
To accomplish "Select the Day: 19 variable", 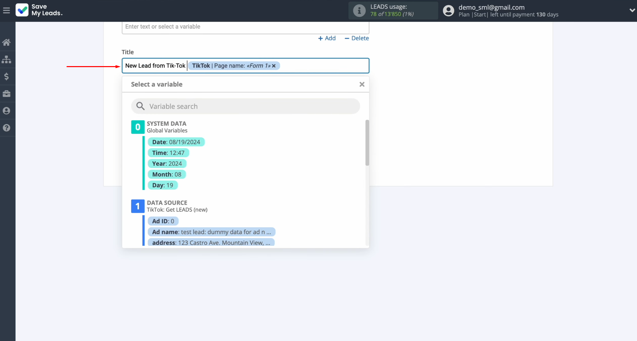I will [x=163, y=185].
